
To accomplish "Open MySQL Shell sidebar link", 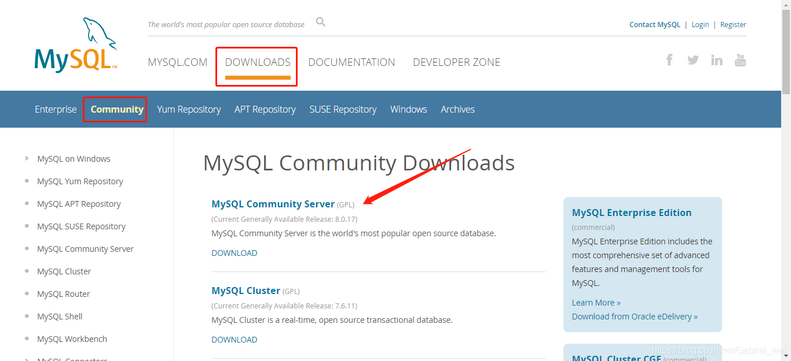I will click(x=60, y=317).
